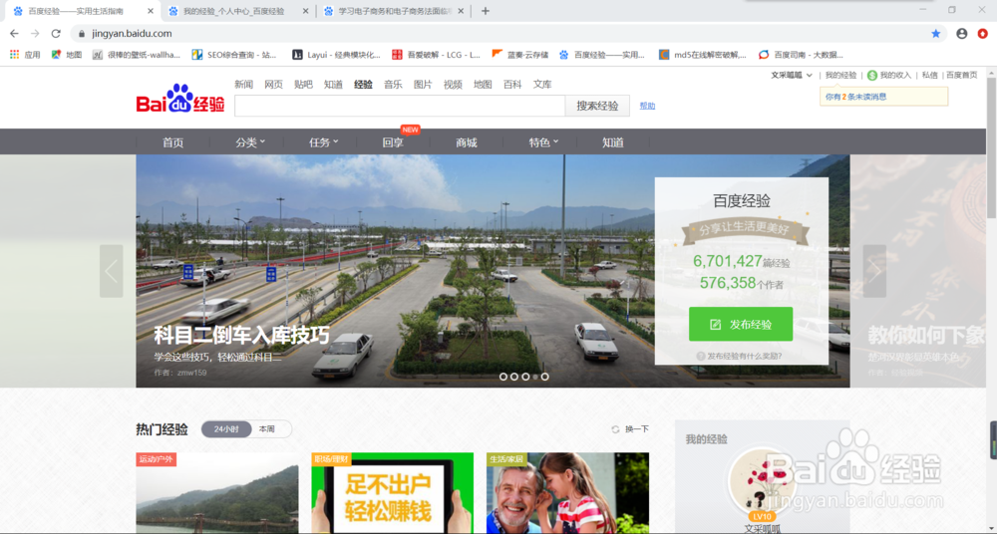Open the 足不出户轻松赚钱 article thumbnail
Image resolution: width=997 pixels, height=534 pixels.
392,493
